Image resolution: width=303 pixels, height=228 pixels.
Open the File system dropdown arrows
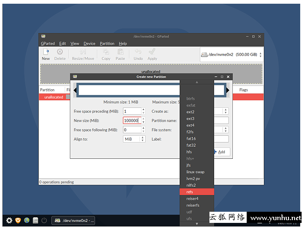pos(226,130)
